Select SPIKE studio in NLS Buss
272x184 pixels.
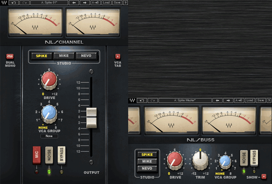point(147,154)
